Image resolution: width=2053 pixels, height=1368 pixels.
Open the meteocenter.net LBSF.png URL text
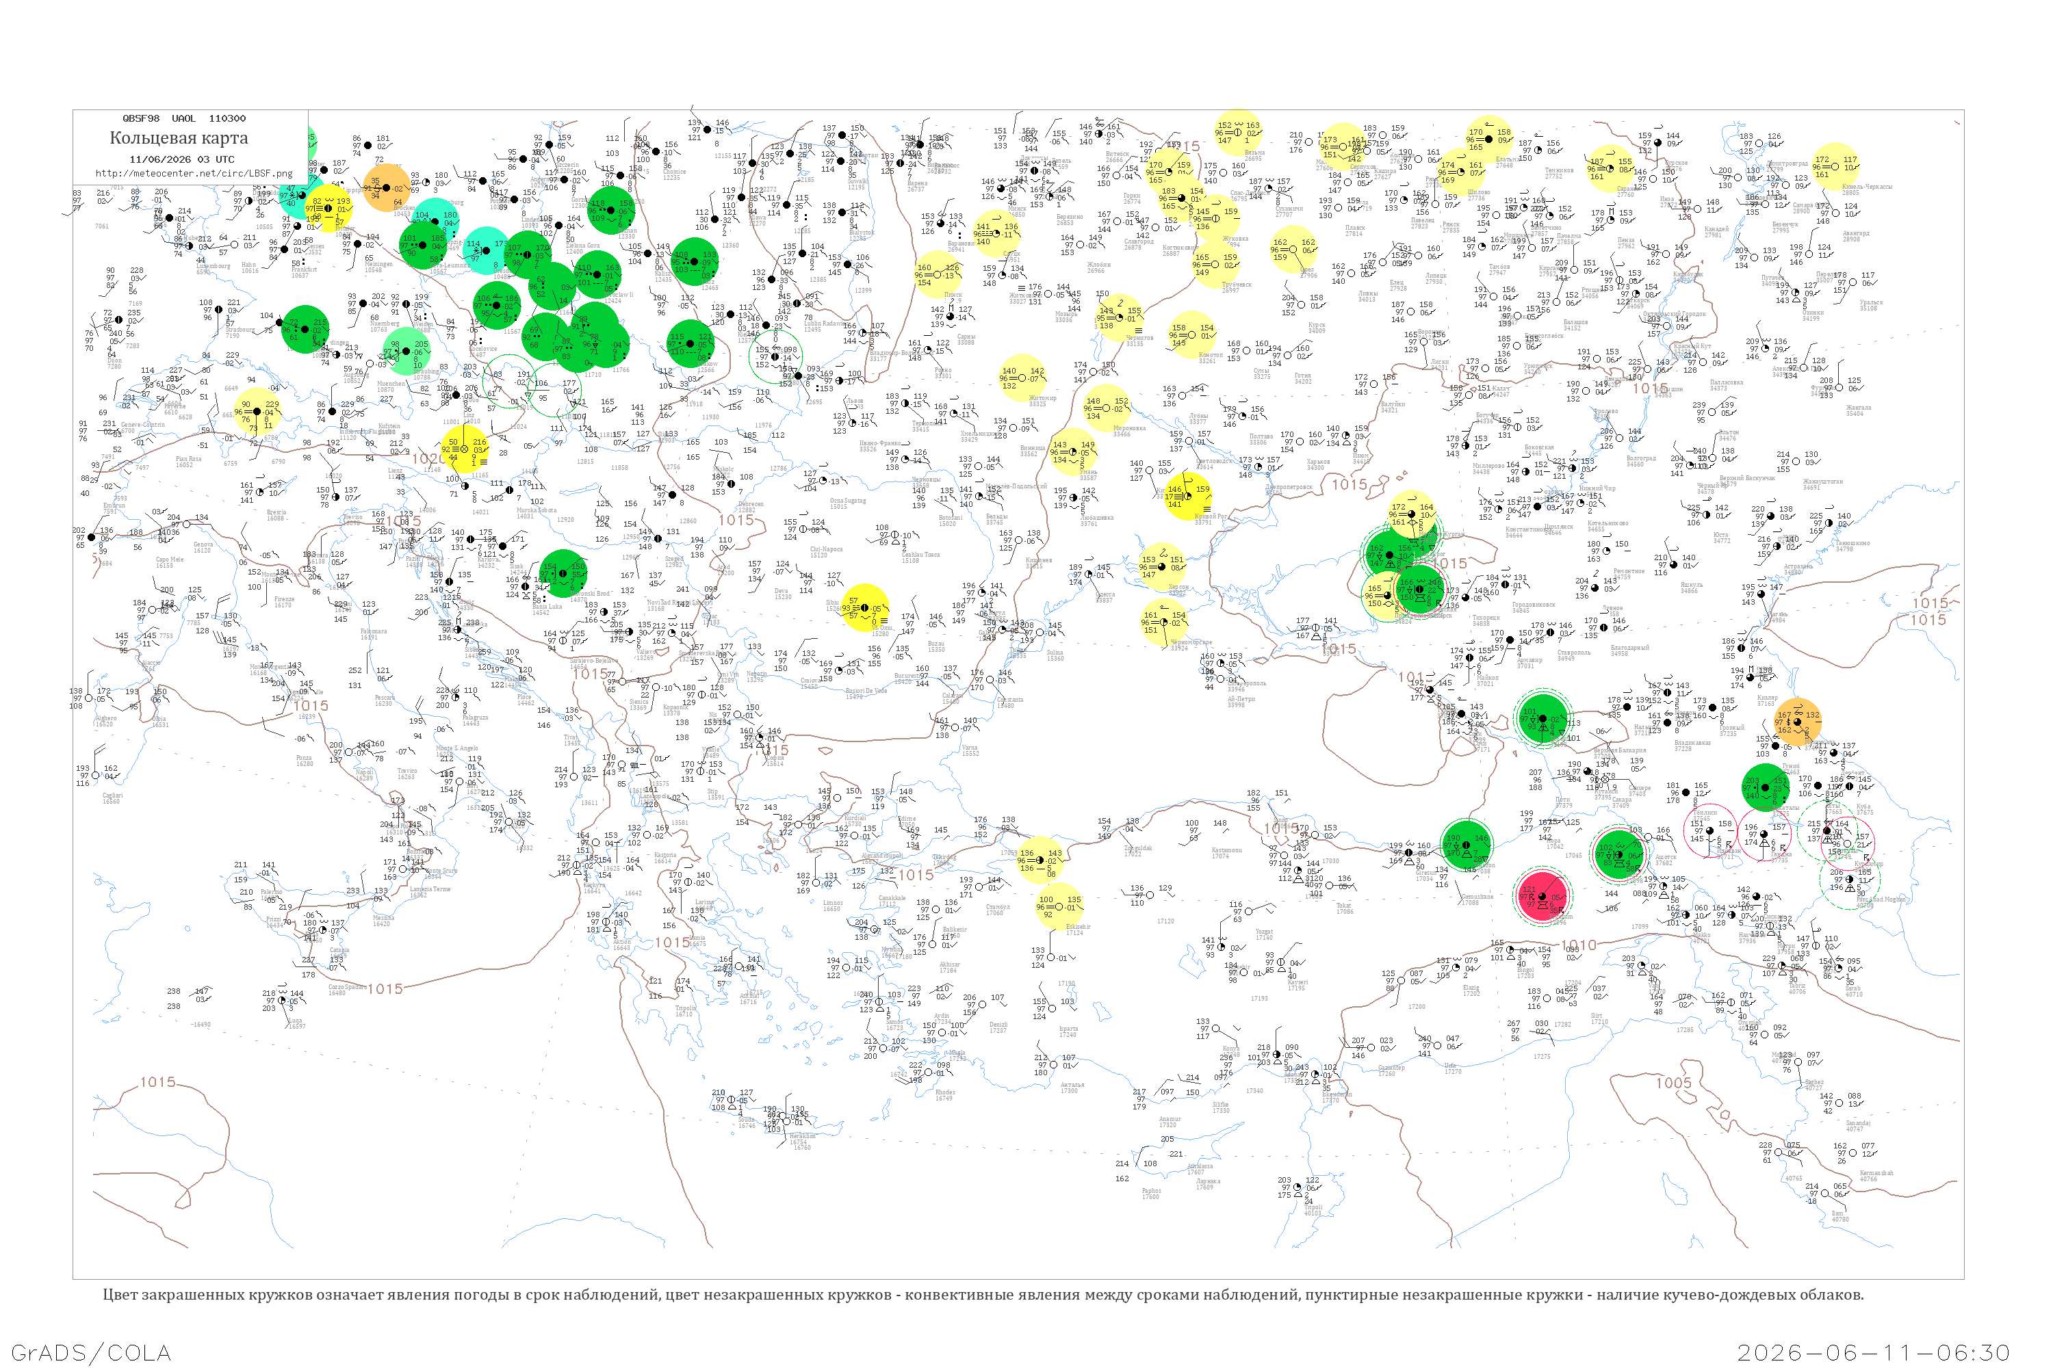194,173
